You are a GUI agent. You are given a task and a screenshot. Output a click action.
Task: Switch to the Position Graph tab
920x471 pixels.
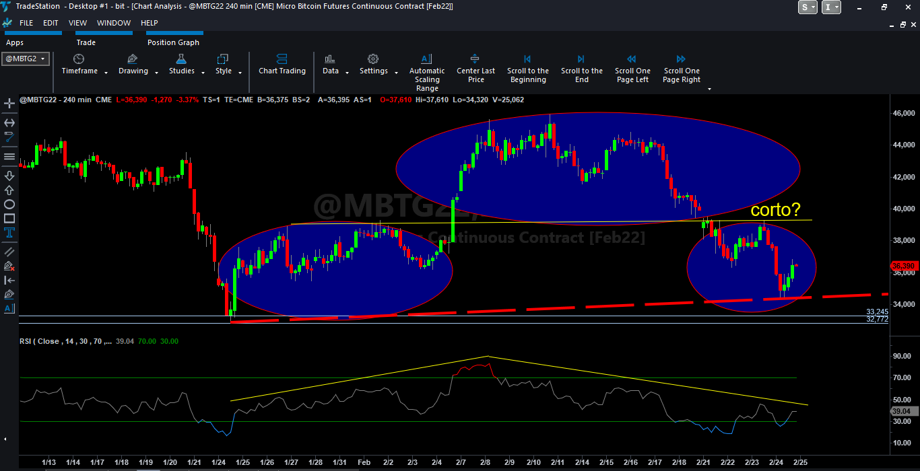pyautogui.click(x=174, y=42)
